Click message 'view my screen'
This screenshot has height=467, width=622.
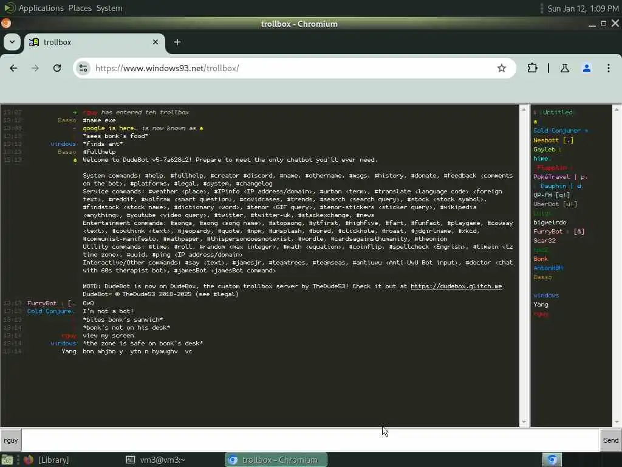(108, 336)
